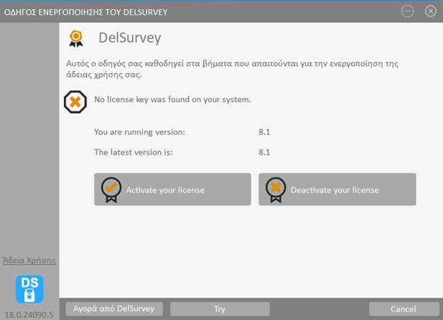Click the Αγορά από DelSurvey button
Viewport: 443px width, 320px height.
pyautogui.click(x=114, y=309)
